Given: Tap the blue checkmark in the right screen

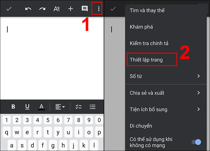Looking at the screenshot, I should click(x=113, y=9).
